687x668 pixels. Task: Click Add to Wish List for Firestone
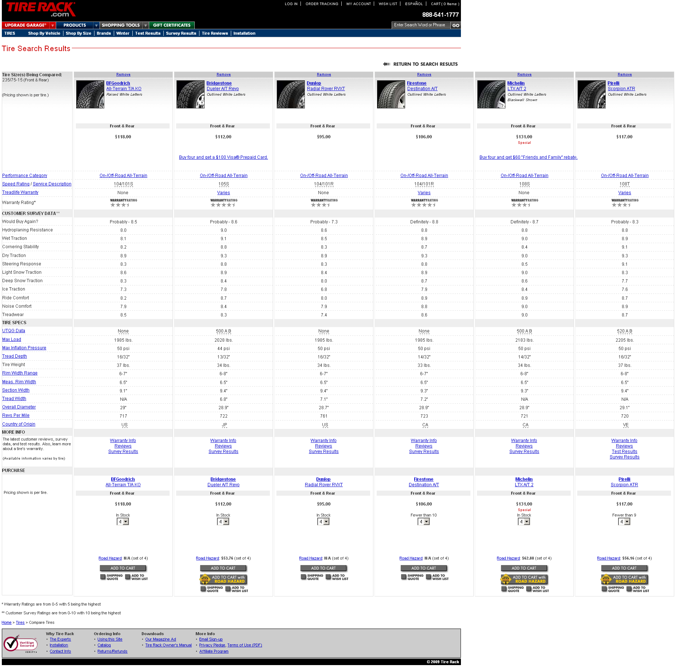pos(438,577)
